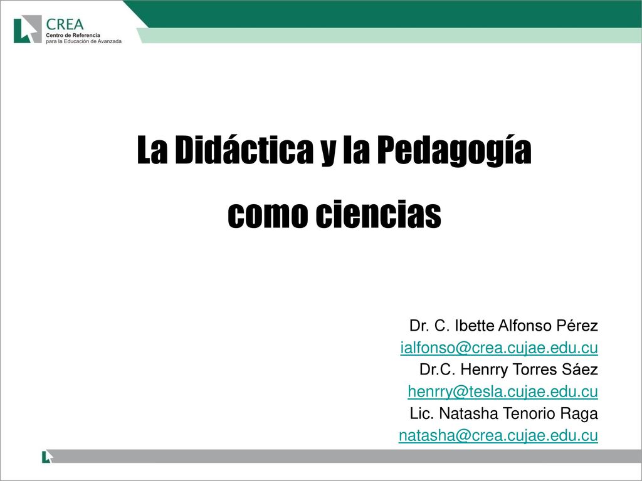
Task: Click the small cursor logo in footer bar
Action: coord(47,457)
